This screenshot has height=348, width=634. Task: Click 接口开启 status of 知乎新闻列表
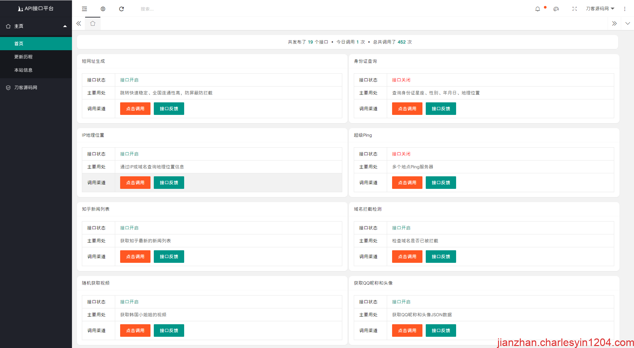pos(129,227)
